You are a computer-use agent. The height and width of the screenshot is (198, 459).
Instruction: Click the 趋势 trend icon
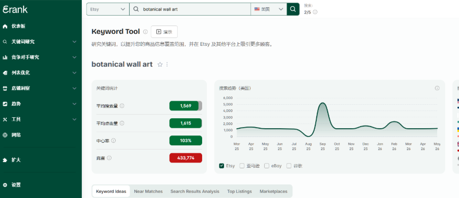5,104
